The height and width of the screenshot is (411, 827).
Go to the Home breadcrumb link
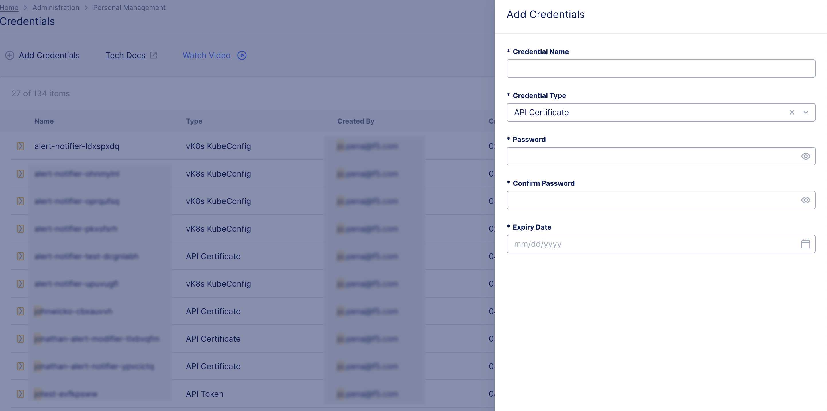[9, 8]
